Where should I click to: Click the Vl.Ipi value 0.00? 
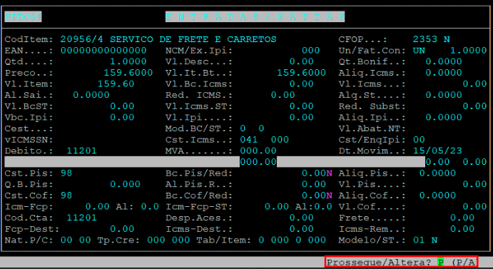coord(301,117)
